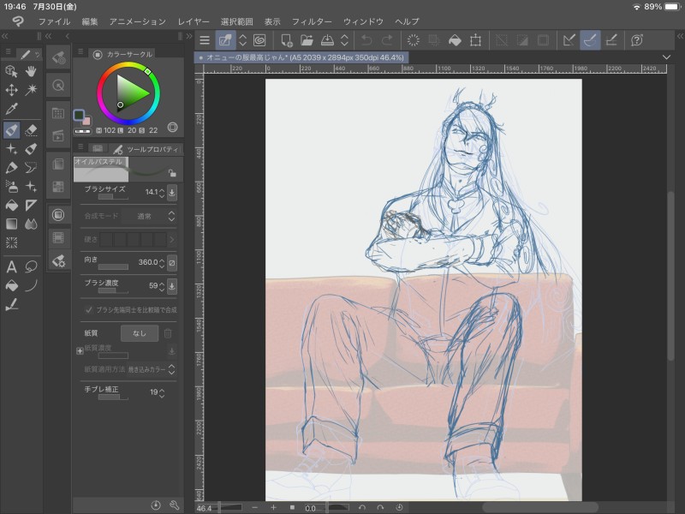
Task: Pick the Text tool
Action: pyautogui.click(x=11, y=266)
